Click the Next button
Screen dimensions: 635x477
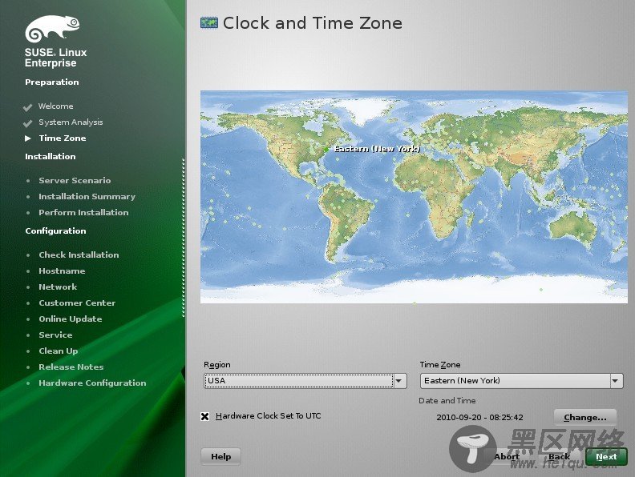pyautogui.click(x=606, y=456)
